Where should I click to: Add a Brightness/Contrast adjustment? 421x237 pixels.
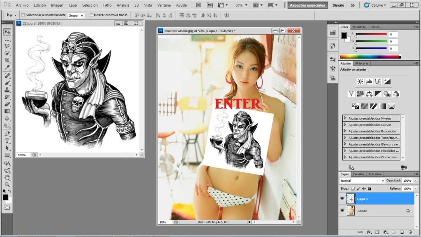tap(360, 82)
